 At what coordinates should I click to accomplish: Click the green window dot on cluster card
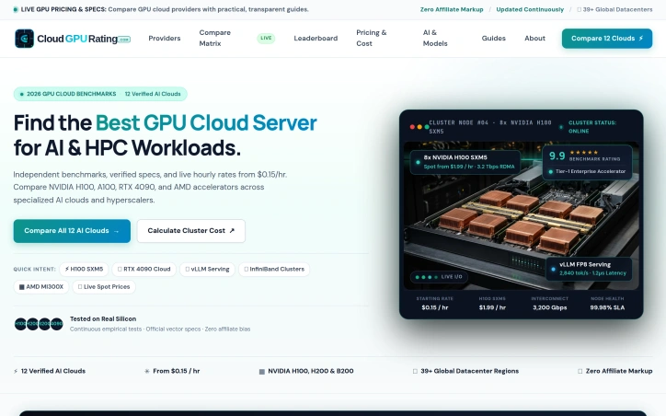427,127
